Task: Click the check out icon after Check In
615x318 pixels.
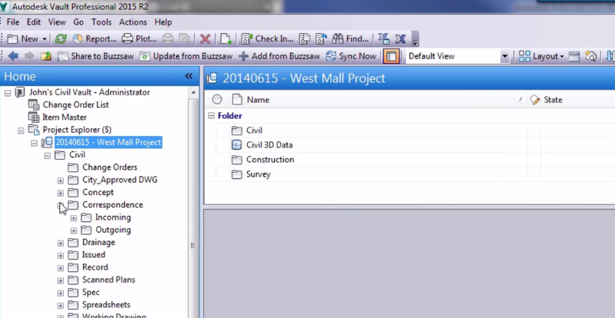Action: (305, 38)
